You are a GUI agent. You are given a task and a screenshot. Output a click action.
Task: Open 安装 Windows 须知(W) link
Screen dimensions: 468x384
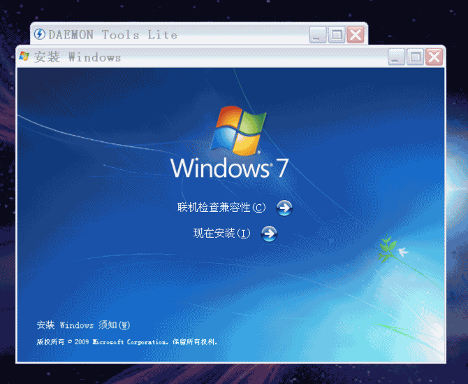pyautogui.click(x=84, y=325)
